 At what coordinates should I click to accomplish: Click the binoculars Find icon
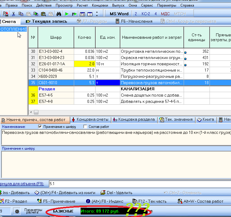[59, 14]
